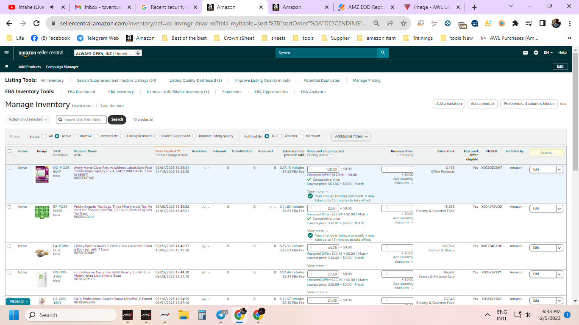
Task: Open the Windows Start menu
Action: [x=14, y=315]
